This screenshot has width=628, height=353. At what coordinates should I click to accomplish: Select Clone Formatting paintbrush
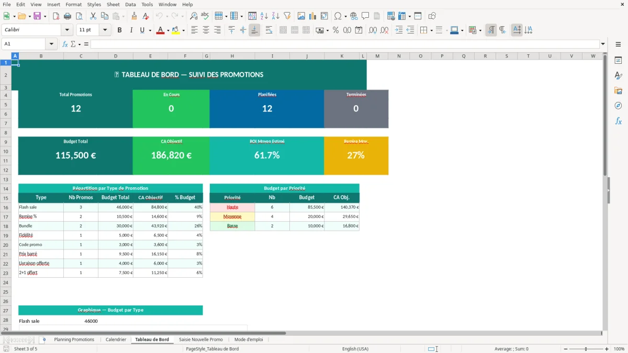134,16
